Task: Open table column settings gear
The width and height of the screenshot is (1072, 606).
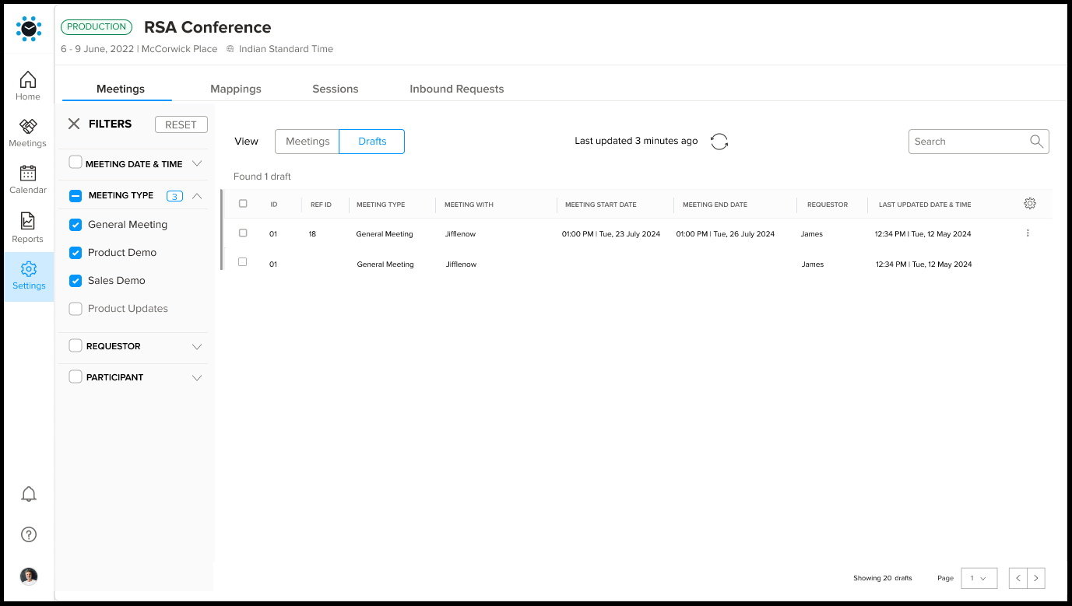Action: (x=1030, y=204)
